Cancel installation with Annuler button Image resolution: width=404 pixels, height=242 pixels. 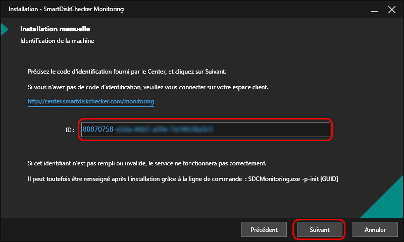pyautogui.click(x=375, y=229)
